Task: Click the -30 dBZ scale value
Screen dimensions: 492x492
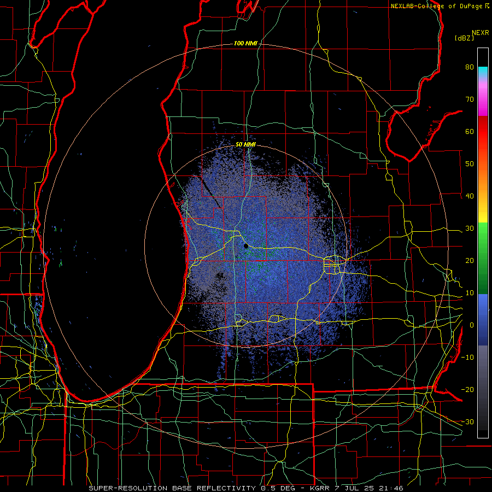Action: (x=467, y=422)
